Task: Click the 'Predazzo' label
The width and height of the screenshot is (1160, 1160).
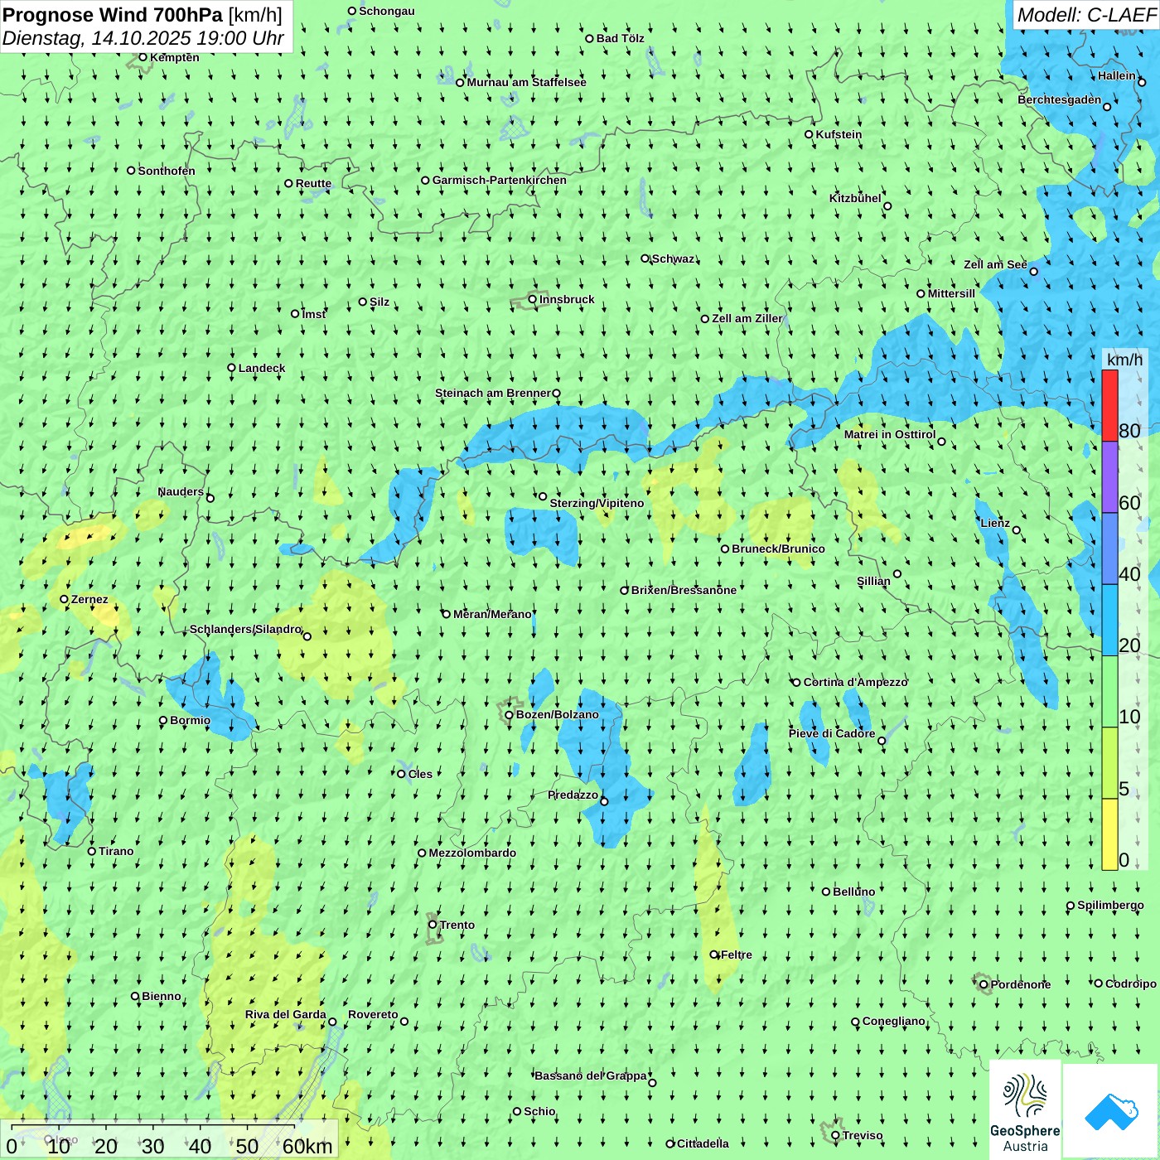Action: pyautogui.click(x=573, y=795)
